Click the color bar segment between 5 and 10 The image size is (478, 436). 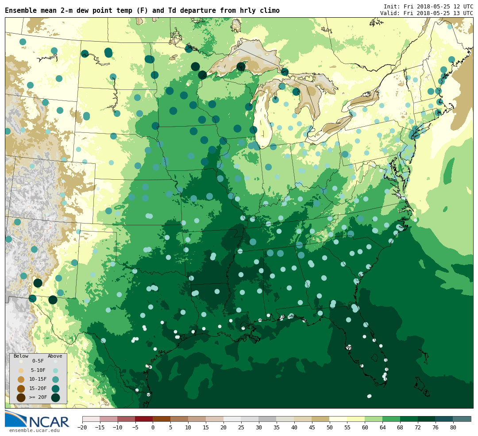[180, 419]
